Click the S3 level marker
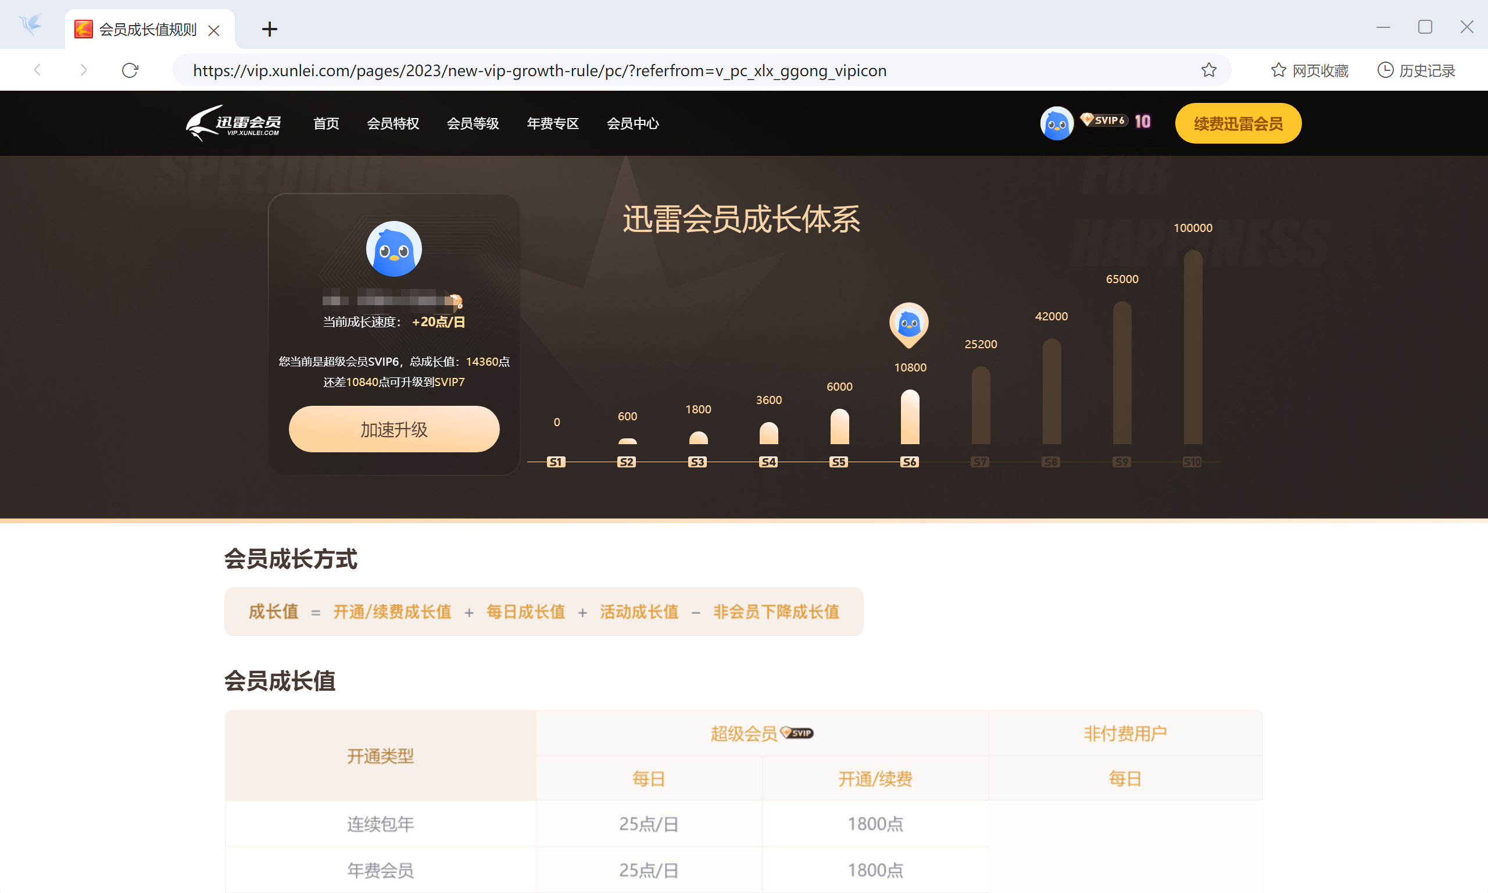 (x=697, y=462)
